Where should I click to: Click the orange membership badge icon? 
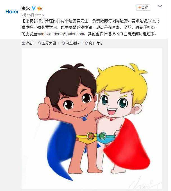tap(40, 8)
